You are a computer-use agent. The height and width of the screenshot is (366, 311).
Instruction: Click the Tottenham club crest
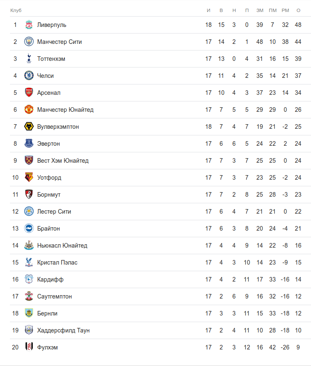[x=29, y=59]
